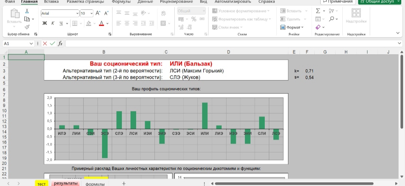Open the Общий number format dropdown

(x=204, y=11)
